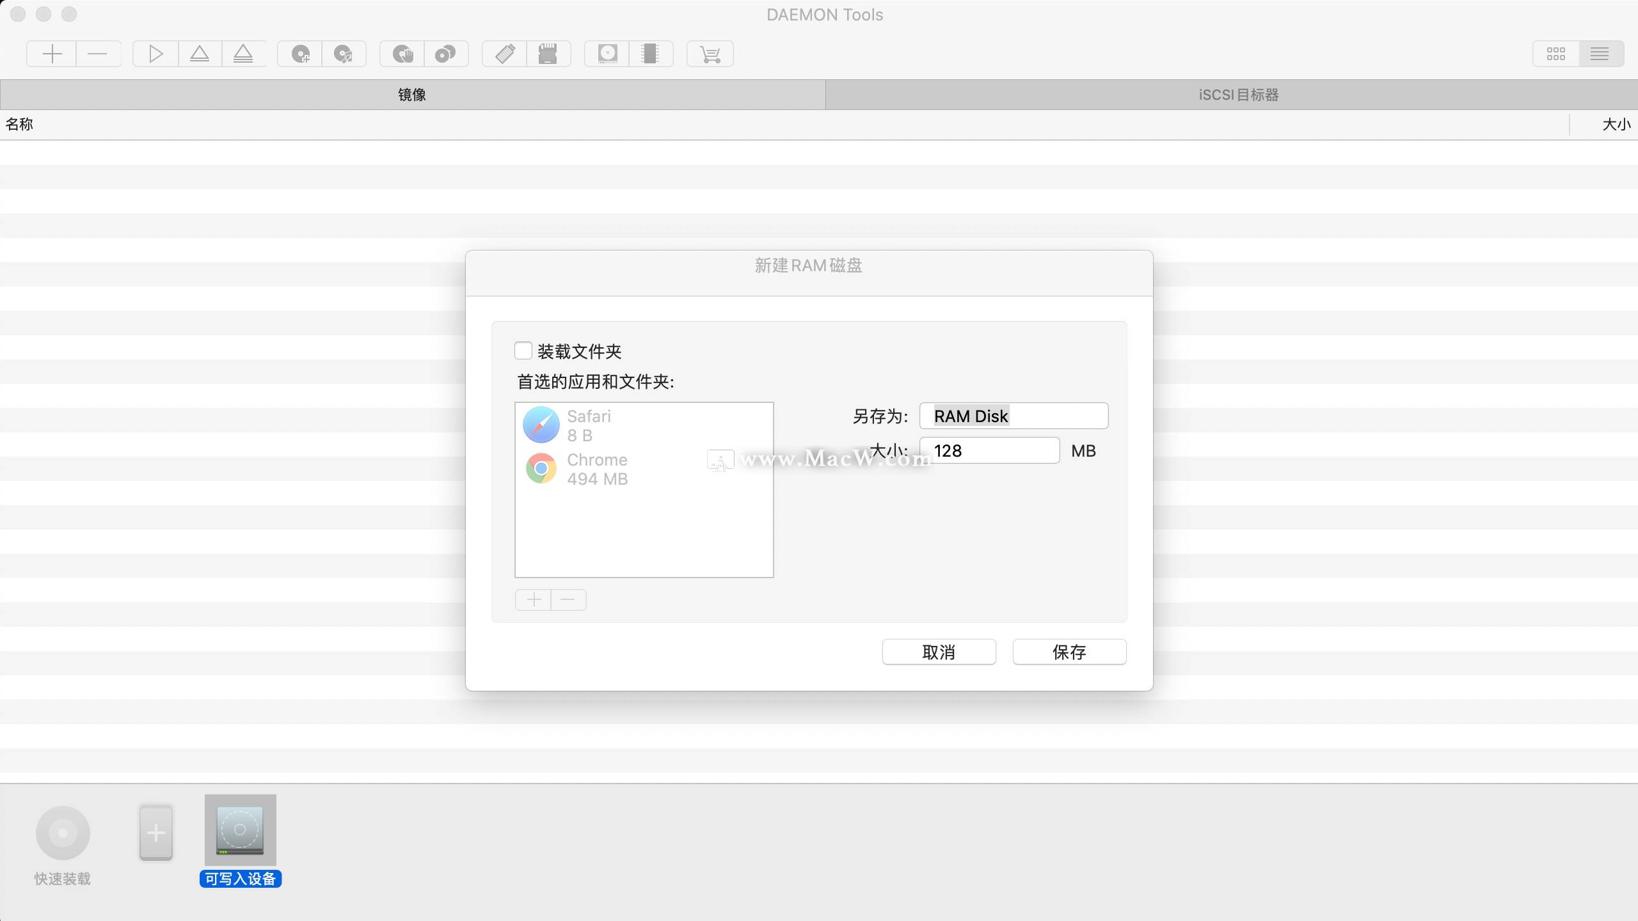Viewport: 1638px width, 921px height.
Task: Select the mount play icon in toolbar
Action: tap(154, 54)
